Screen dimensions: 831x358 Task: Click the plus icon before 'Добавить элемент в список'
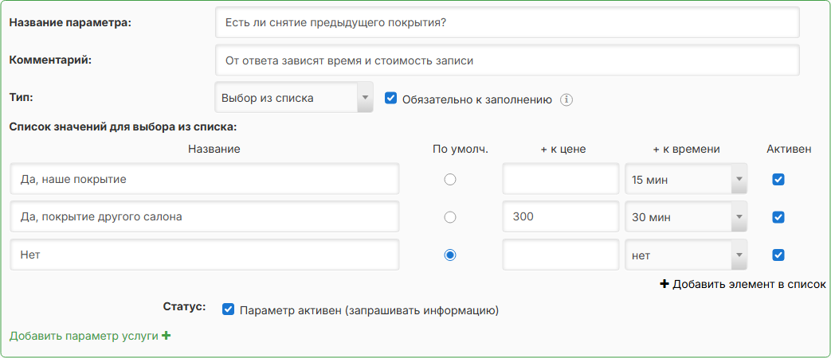pos(664,285)
